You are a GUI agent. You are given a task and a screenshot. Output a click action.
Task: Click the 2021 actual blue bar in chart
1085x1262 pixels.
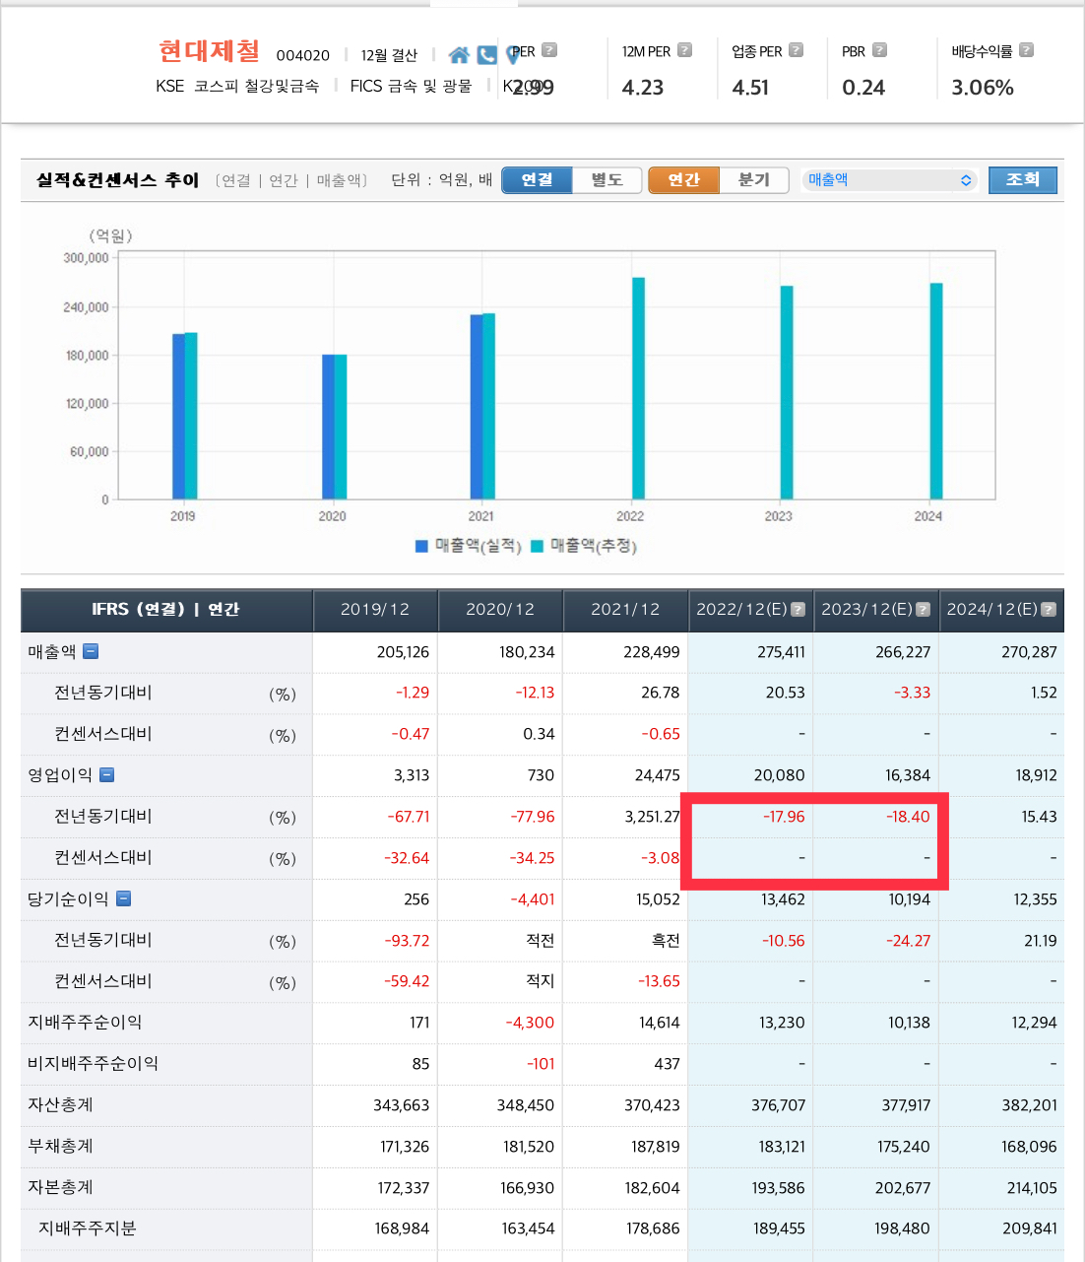point(477,407)
